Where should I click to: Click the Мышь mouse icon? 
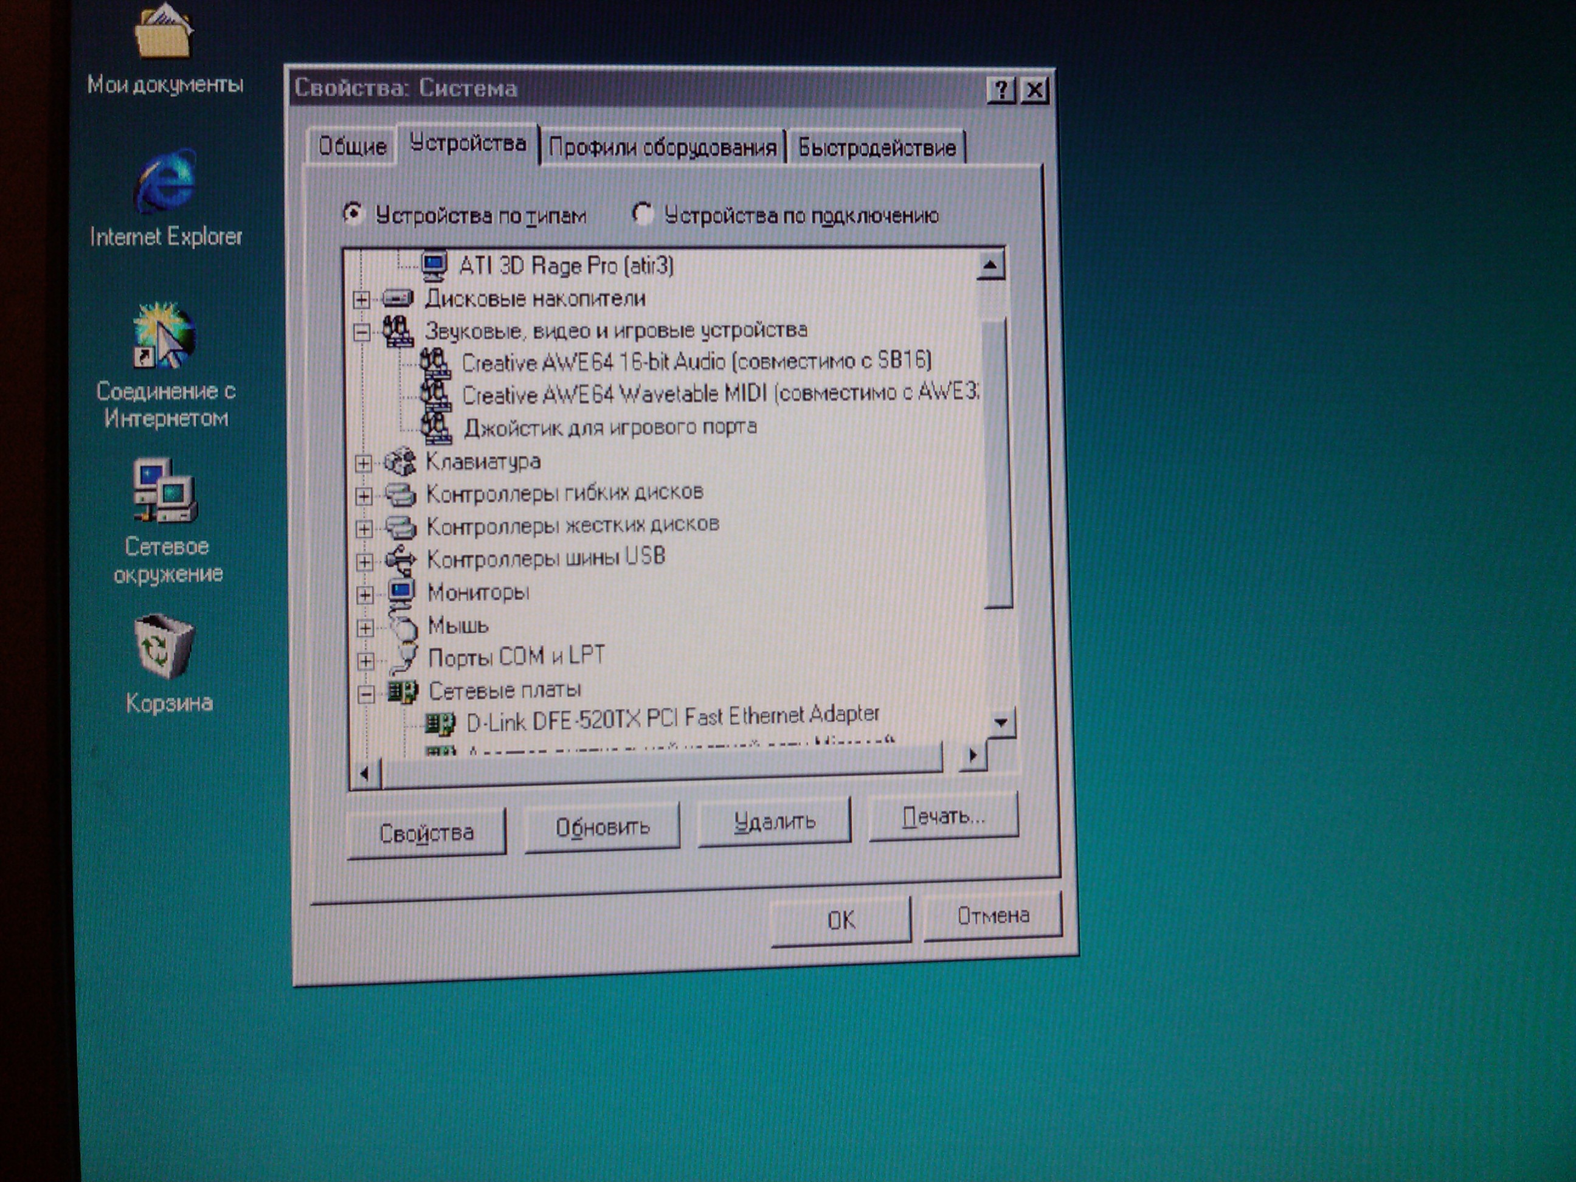point(403,626)
